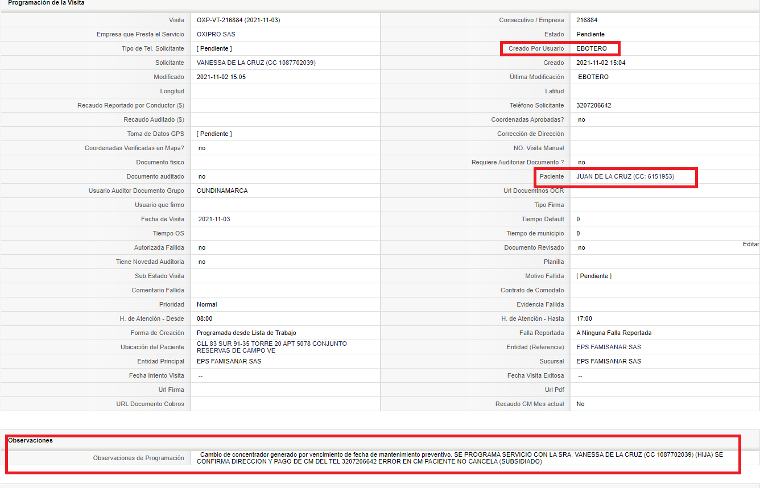Click Toma de Datos GPS [ Pendiente ] value

click(214, 134)
